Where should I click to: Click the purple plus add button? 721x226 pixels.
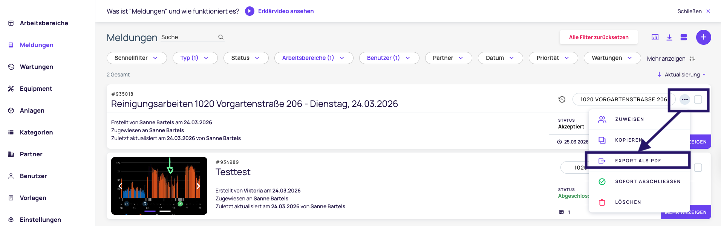click(x=703, y=37)
